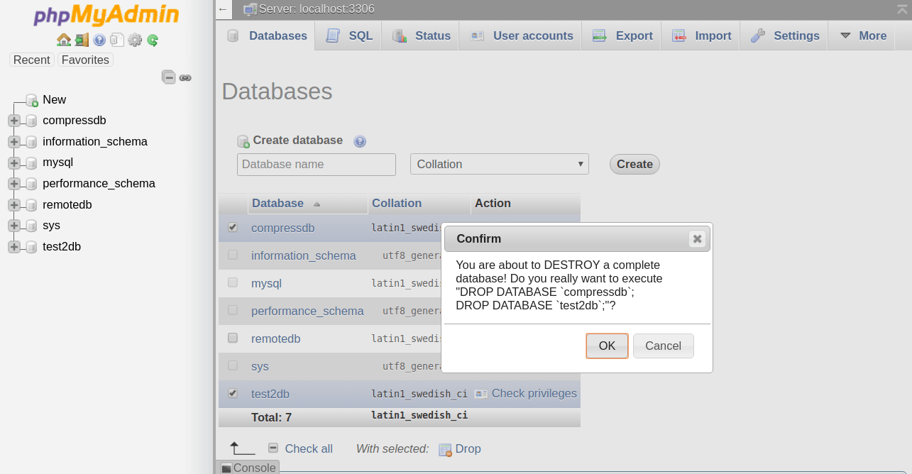912x474 pixels.
Task: Switch to the SQL tab
Action: click(x=347, y=35)
